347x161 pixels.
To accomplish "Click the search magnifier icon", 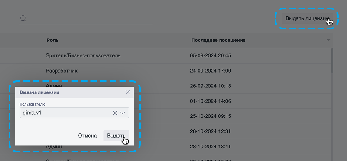I will tap(23, 18).
